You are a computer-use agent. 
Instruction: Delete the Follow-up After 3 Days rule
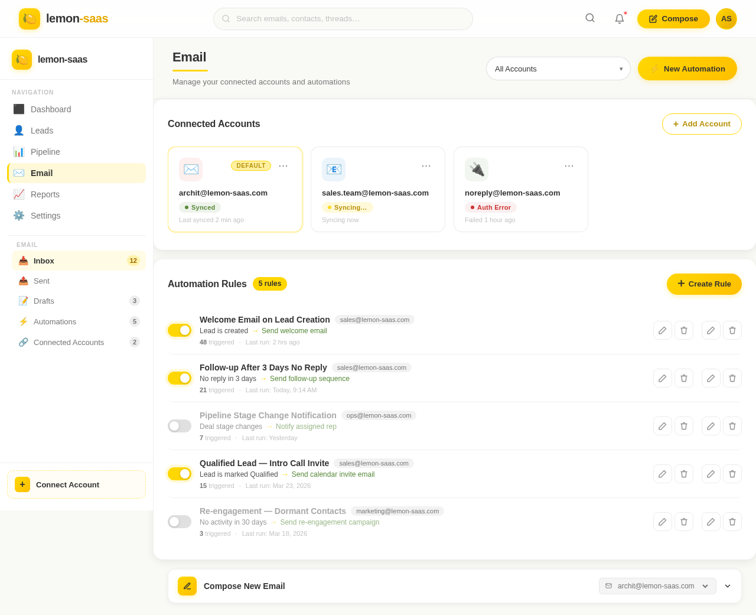pyautogui.click(x=684, y=378)
